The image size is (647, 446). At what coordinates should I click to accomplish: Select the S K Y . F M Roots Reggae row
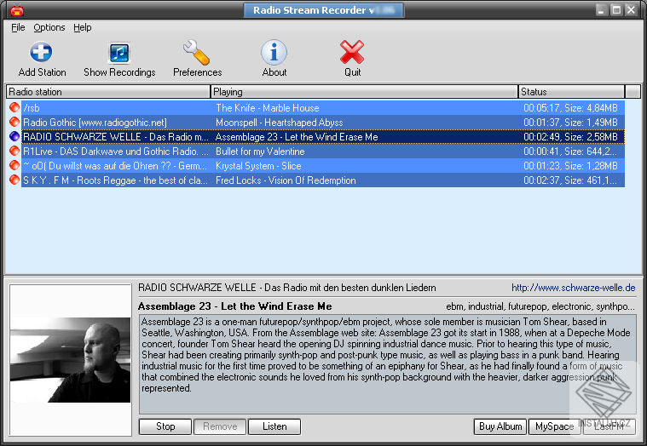[x=323, y=180]
